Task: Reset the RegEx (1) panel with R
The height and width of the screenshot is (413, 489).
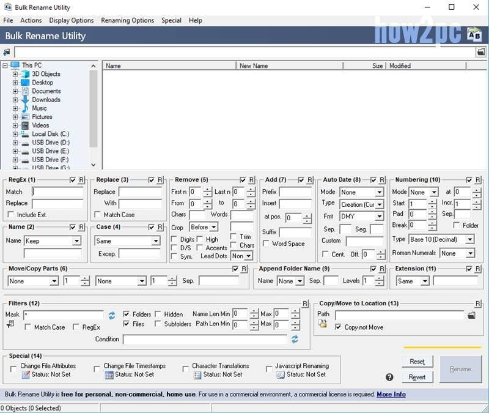Action: (81, 180)
